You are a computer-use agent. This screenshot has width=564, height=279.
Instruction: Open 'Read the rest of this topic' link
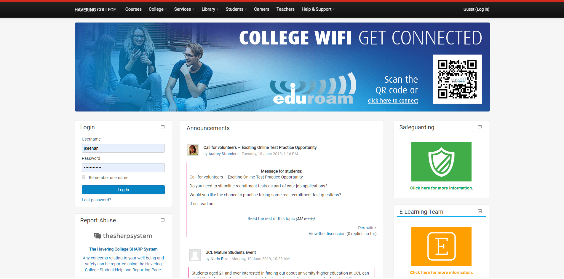pyautogui.click(x=271, y=219)
